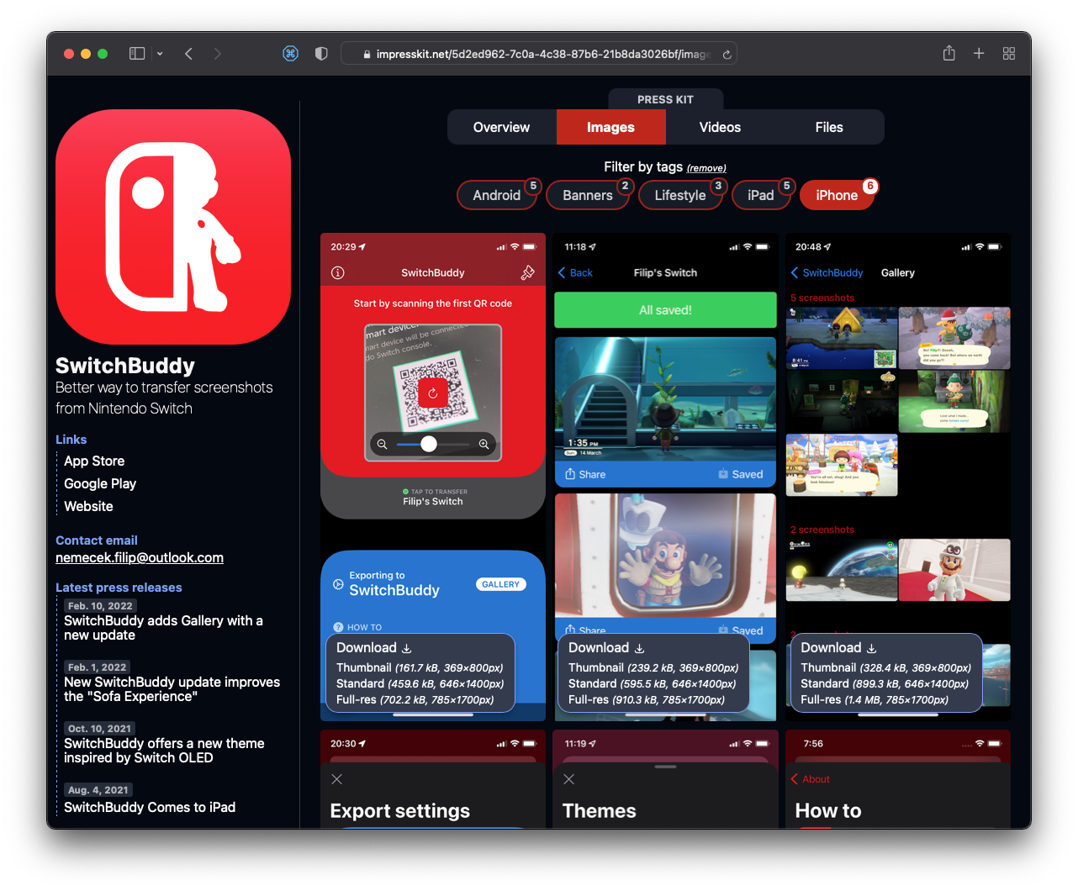
Task: Open the Switch OLED theme press release
Action: point(164,751)
